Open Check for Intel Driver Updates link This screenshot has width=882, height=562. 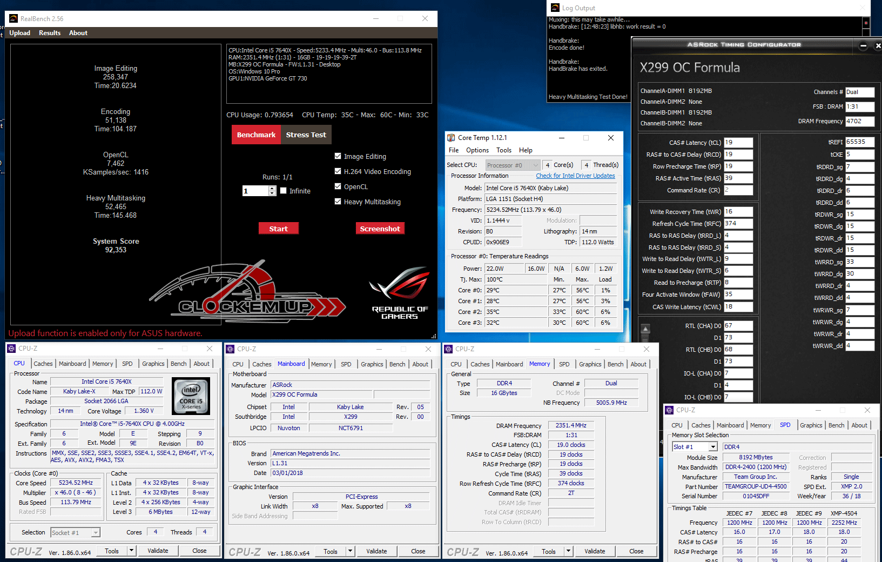click(x=575, y=176)
